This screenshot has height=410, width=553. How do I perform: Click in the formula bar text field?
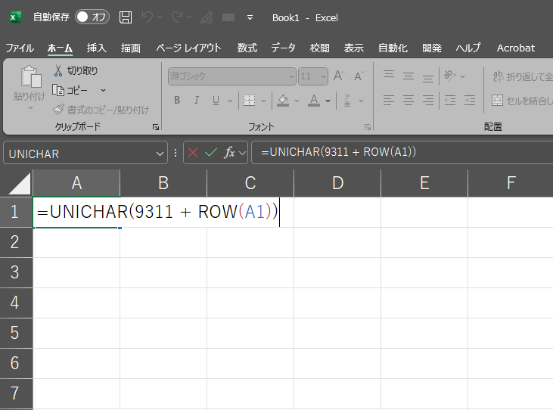402,152
